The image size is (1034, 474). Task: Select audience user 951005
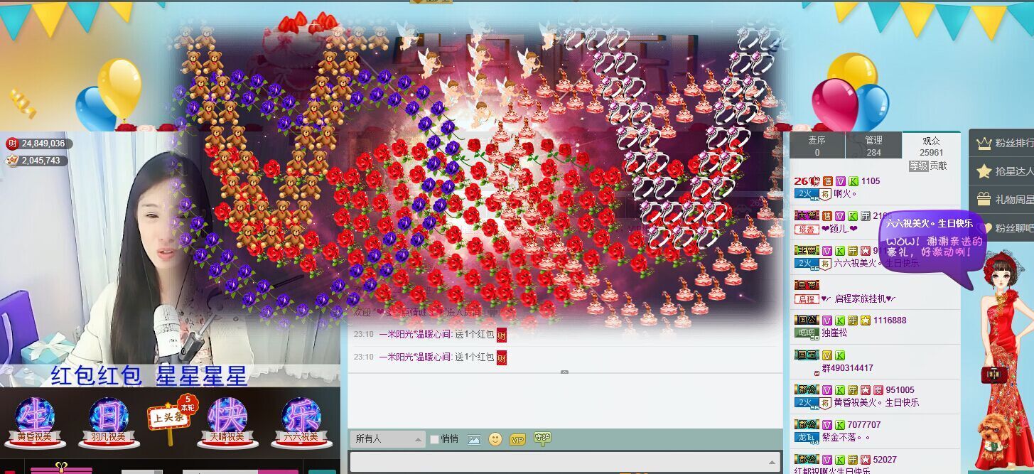tap(900, 390)
